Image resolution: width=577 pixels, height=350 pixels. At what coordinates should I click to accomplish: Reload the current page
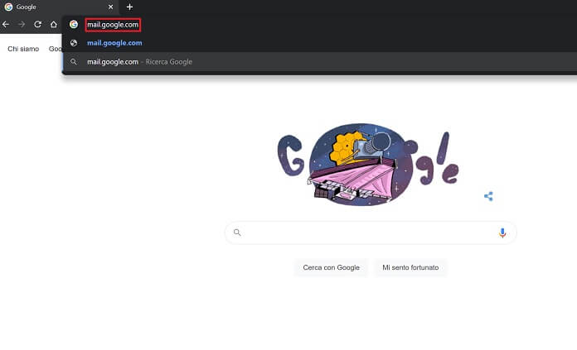tap(37, 24)
